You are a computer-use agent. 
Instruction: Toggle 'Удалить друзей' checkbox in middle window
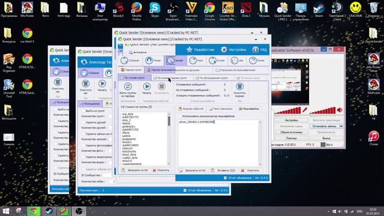tap(83, 122)
